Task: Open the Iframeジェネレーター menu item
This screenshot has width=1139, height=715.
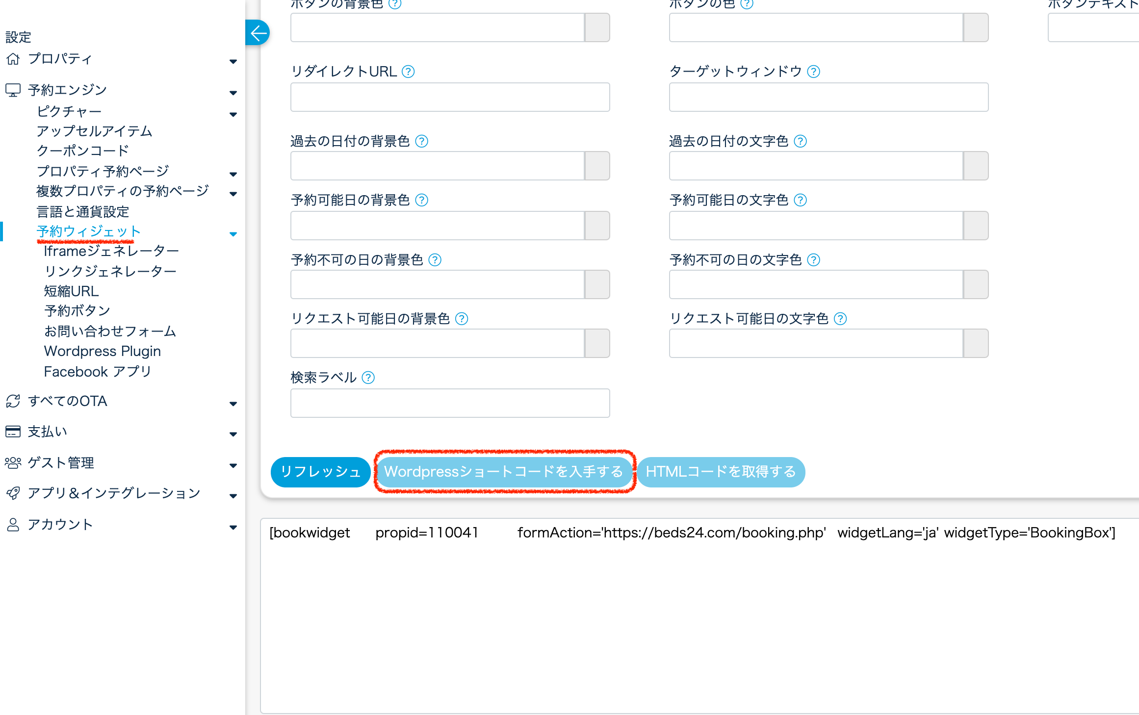Action: click(x=111, y=251)
